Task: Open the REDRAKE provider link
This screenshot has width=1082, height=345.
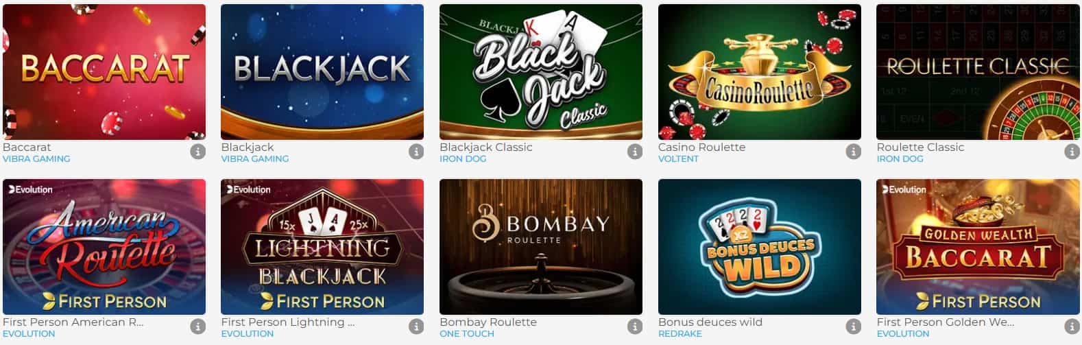Action: click(x=680, y=333)
